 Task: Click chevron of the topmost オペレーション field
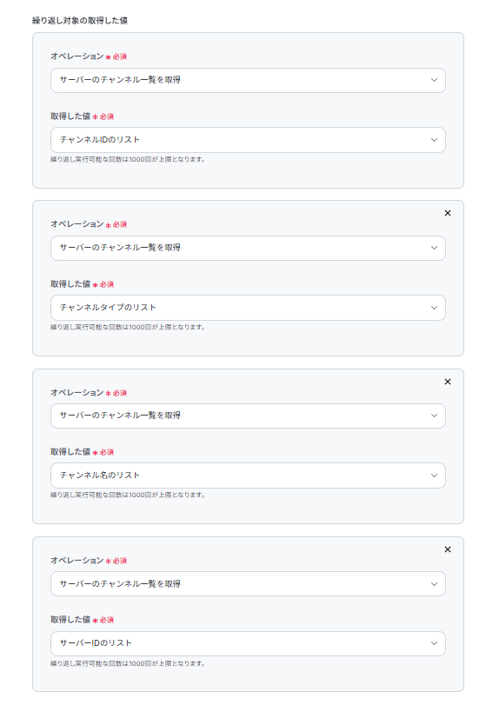point(434,80)
